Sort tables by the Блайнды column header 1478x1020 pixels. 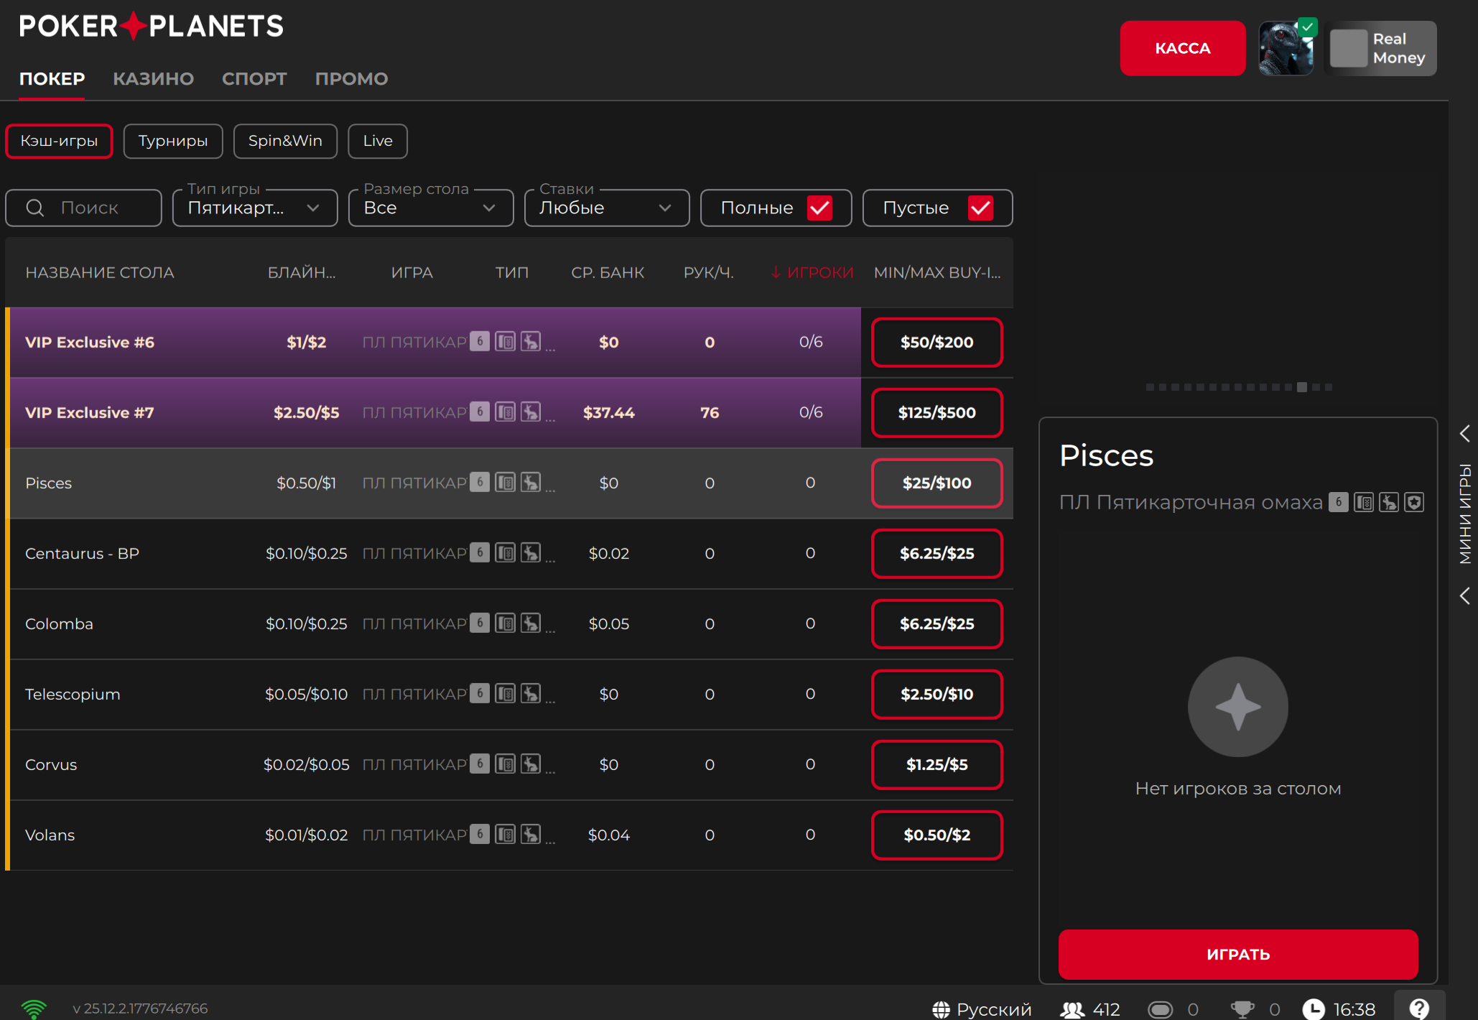(302, 272)
